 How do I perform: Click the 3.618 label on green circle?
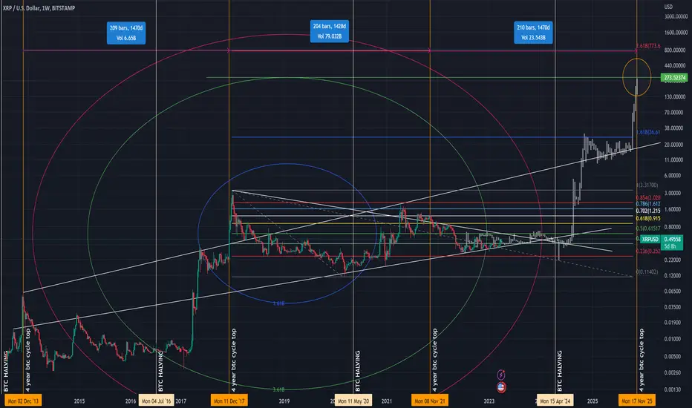click(278, 389)
